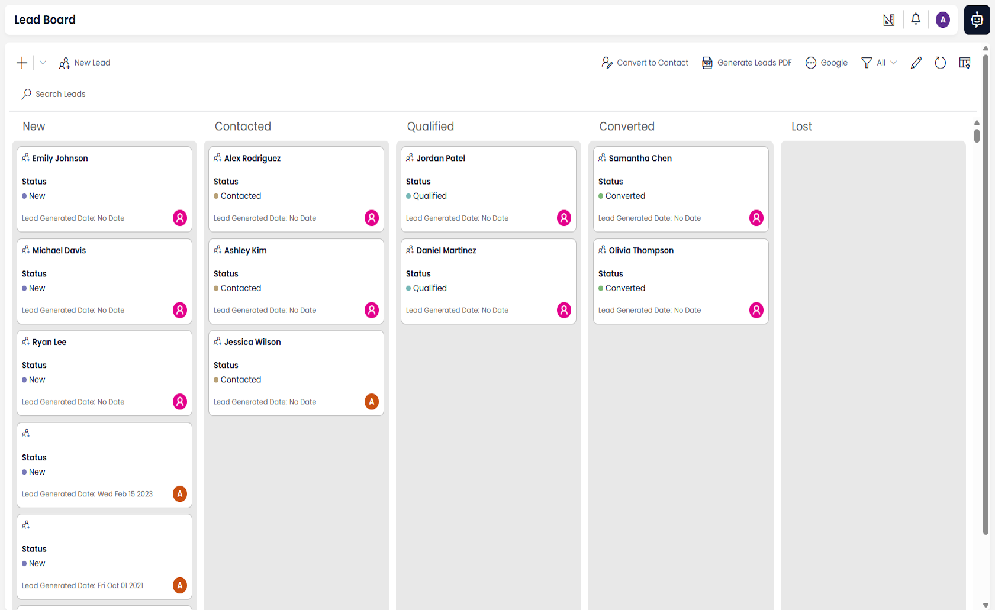Select the New column header
995x610 pixels.
pos(34,127)
